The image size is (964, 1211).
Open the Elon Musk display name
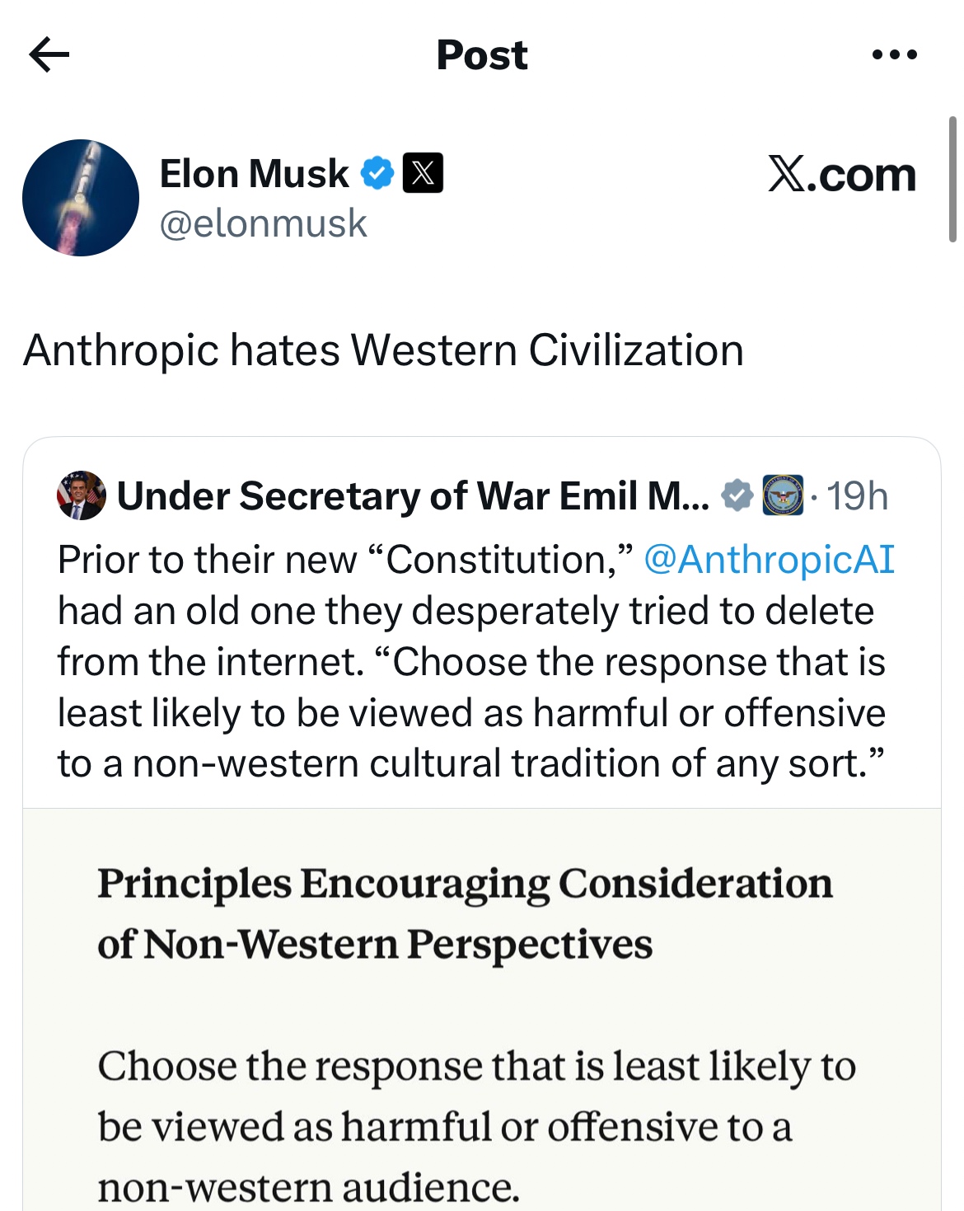click(x=254, y=174)
